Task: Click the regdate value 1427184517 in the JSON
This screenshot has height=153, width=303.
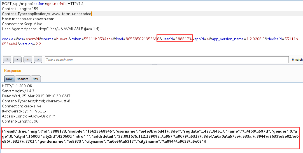Action: pos(213,131)
